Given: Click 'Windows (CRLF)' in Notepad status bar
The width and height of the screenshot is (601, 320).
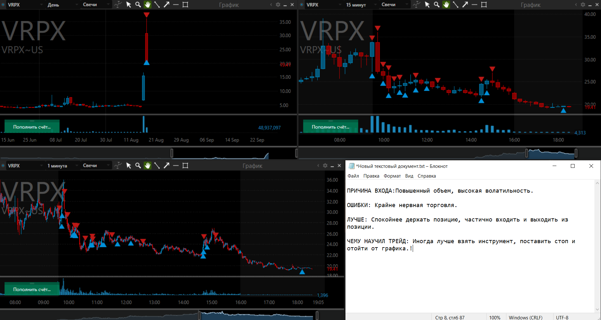Looking at the screenshot, I should click(526, 317).
